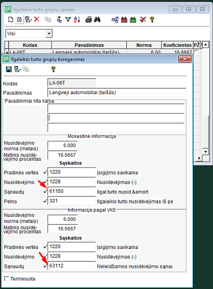The width and height of the screenshot is (213, 289).
Task: Click the Pelno account field 321
Action: pyautogui.click(x=72, y=201)
